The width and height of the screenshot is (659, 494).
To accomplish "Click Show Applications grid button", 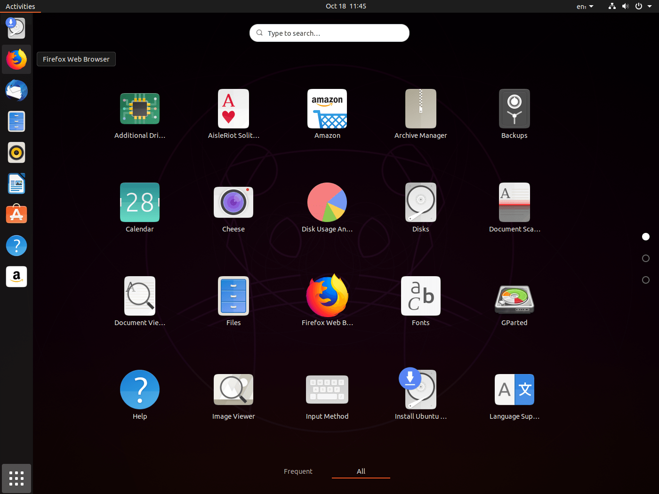I will pos(16,478).
